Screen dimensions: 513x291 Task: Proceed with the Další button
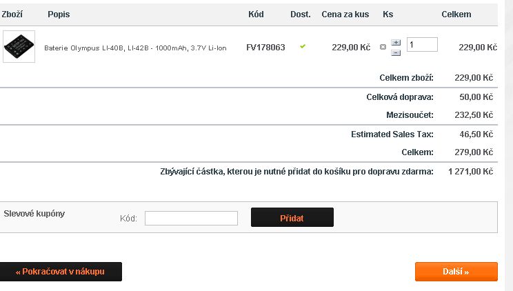coord(456,272)
